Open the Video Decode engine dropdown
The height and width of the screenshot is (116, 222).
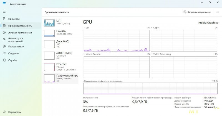pos(85,54)
